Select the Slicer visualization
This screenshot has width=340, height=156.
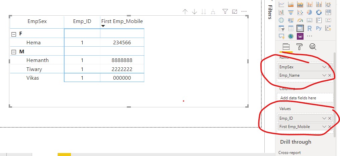click(281, 28)
